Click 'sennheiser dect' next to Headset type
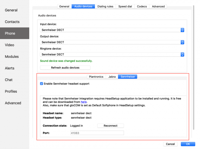Viewport: 200px width, 149px height. pyautogui.click(x=81, y=118)
